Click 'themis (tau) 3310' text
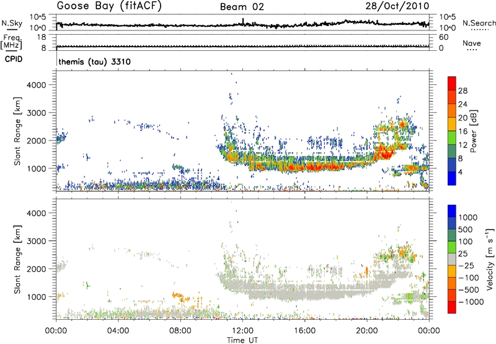The width and height of the screenshot is (496, 344). point(95,61)
